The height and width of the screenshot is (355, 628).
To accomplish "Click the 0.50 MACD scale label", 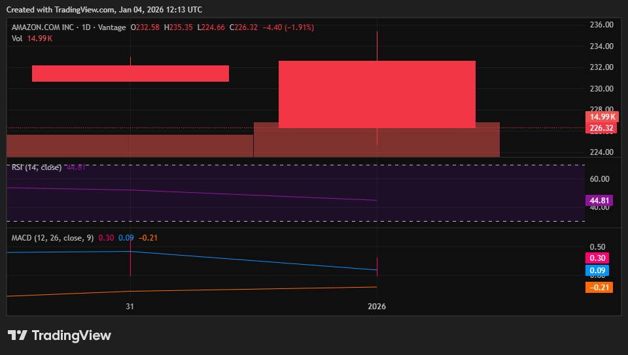I will tap(597, 247).
